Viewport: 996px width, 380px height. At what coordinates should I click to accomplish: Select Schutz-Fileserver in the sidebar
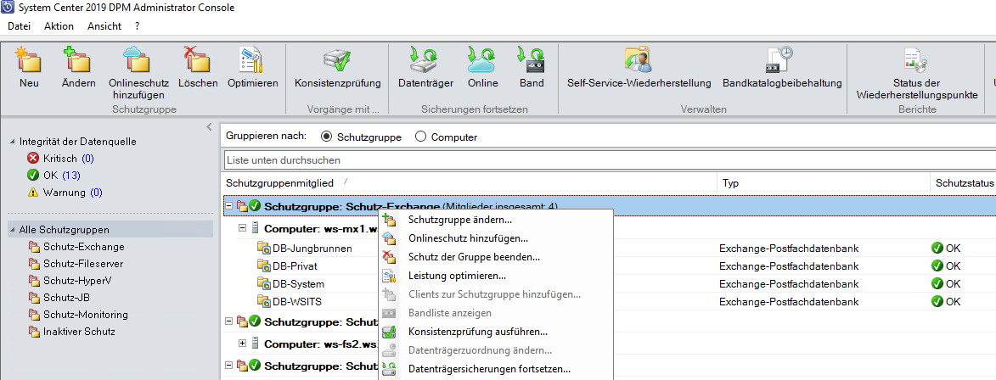83,263
